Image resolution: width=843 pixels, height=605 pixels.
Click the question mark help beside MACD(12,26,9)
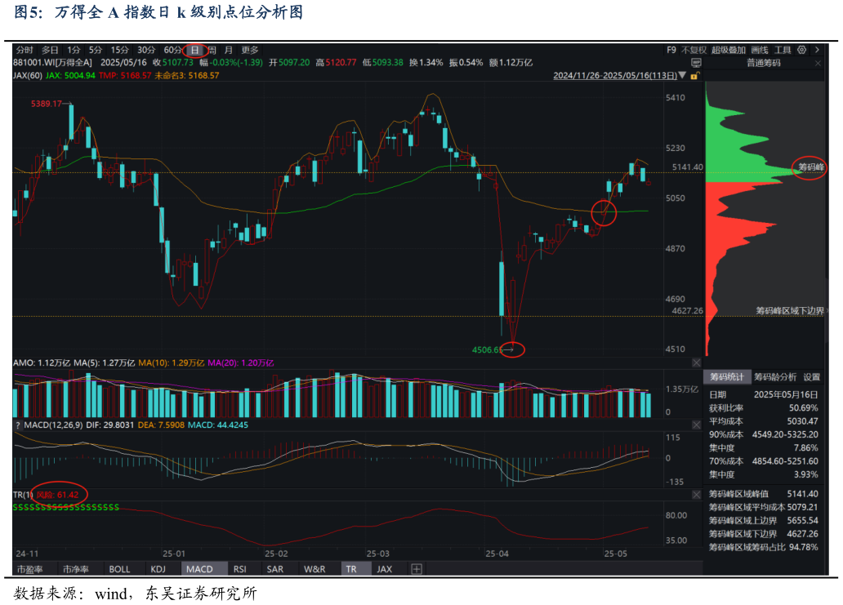point(17,425)
